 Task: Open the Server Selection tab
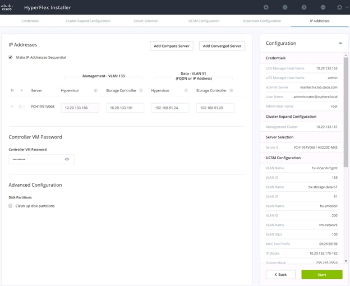pyautogui.click(x=146, y=21)
